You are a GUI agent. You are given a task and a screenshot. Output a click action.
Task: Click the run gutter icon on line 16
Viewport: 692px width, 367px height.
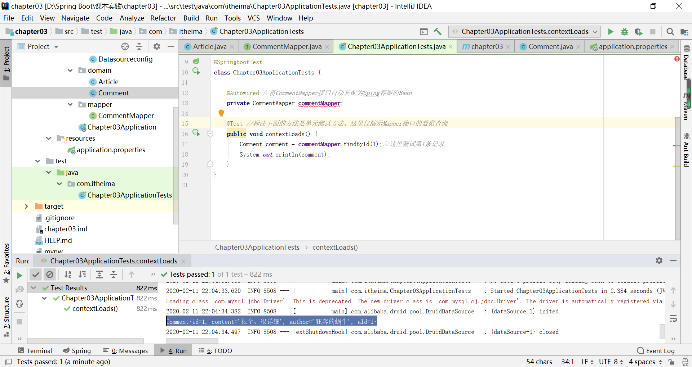196,133
